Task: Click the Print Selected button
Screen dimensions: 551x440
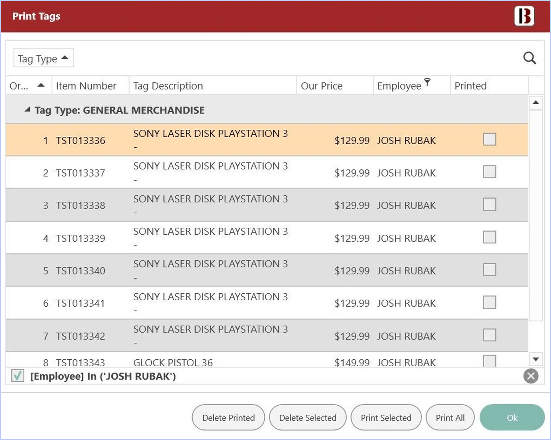Action: (x=386, y=418)
